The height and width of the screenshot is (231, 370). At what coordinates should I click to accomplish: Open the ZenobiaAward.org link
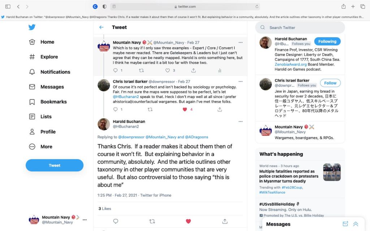coord(291,64)
